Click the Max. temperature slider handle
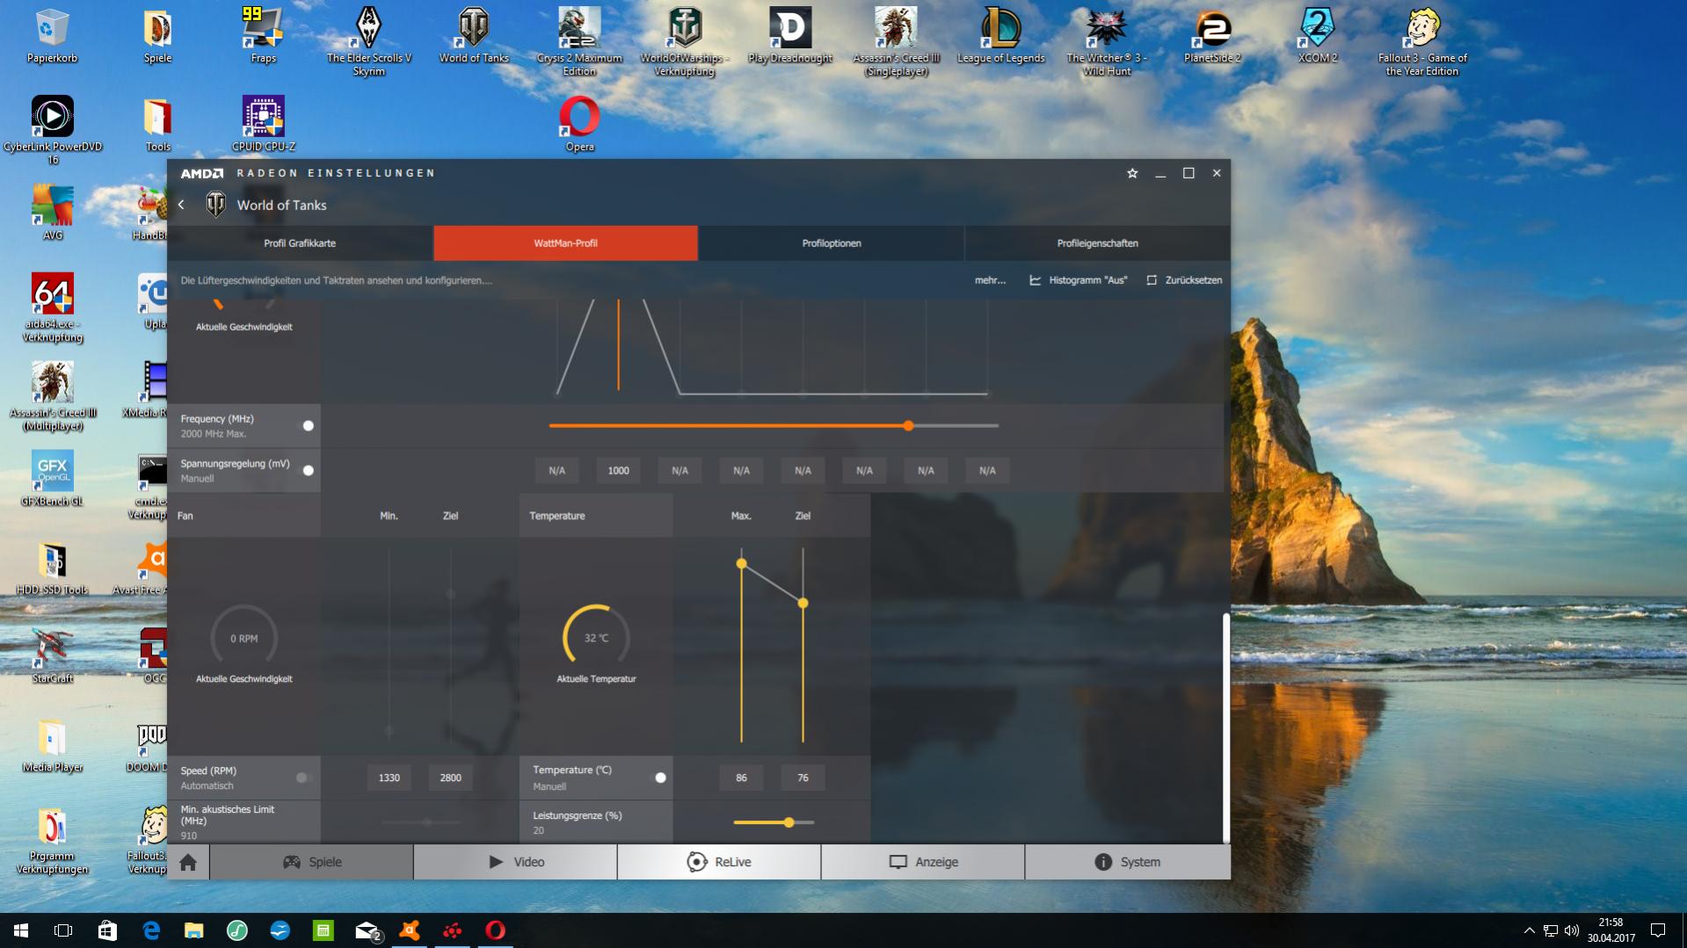This screenshot has height=948, width=1687. pyautogui.click(x=741, y=563)
